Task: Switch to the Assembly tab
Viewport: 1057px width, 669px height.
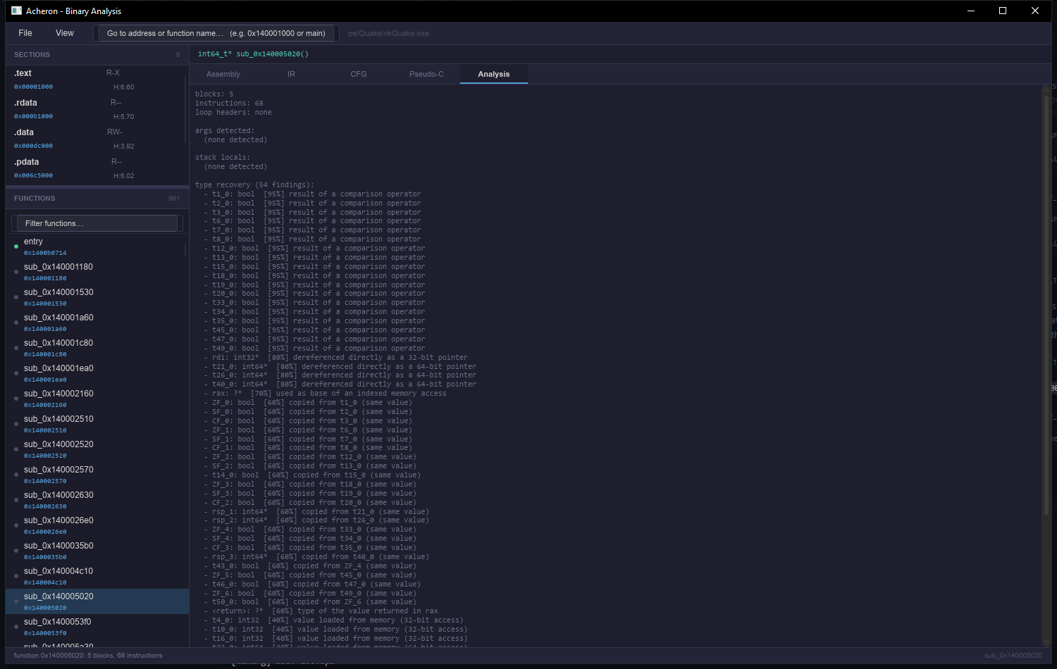Action: click(223, 74)
